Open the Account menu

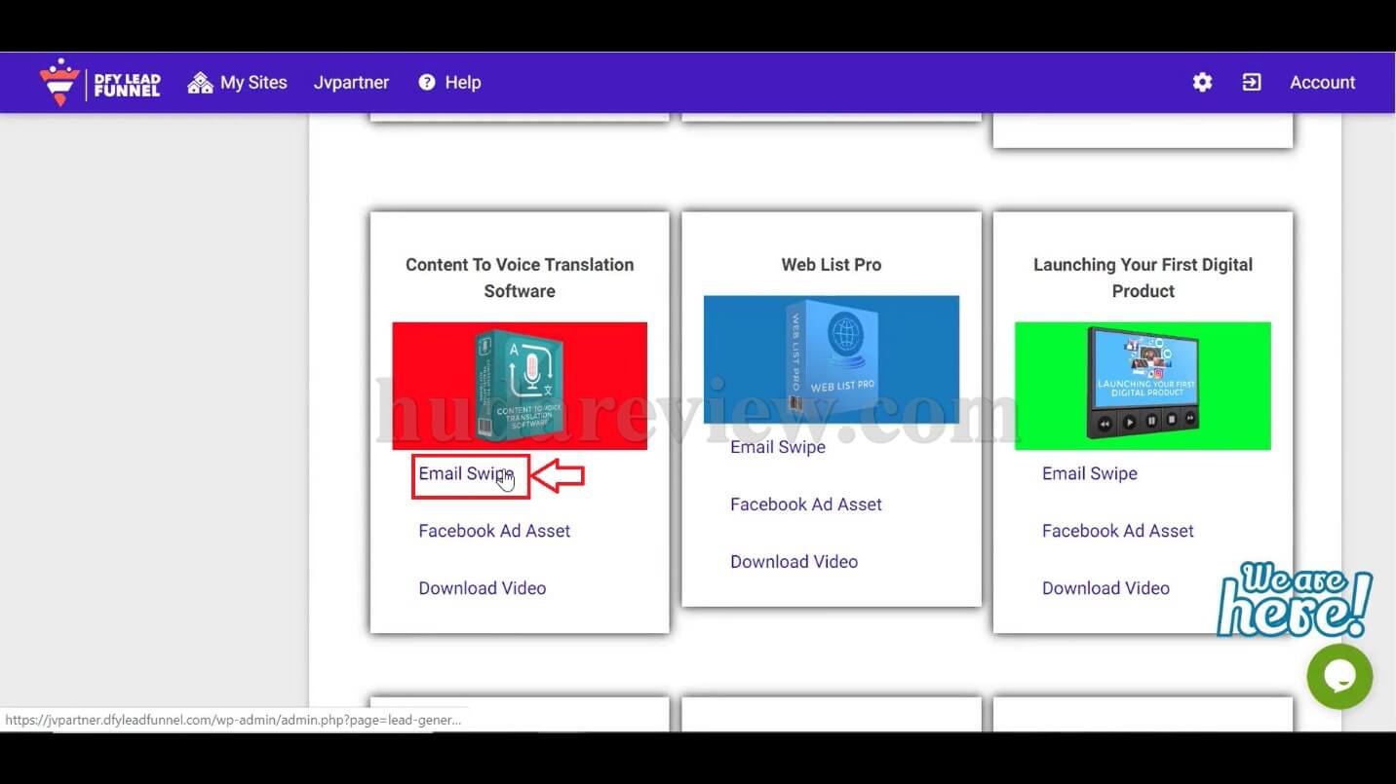1322,83
